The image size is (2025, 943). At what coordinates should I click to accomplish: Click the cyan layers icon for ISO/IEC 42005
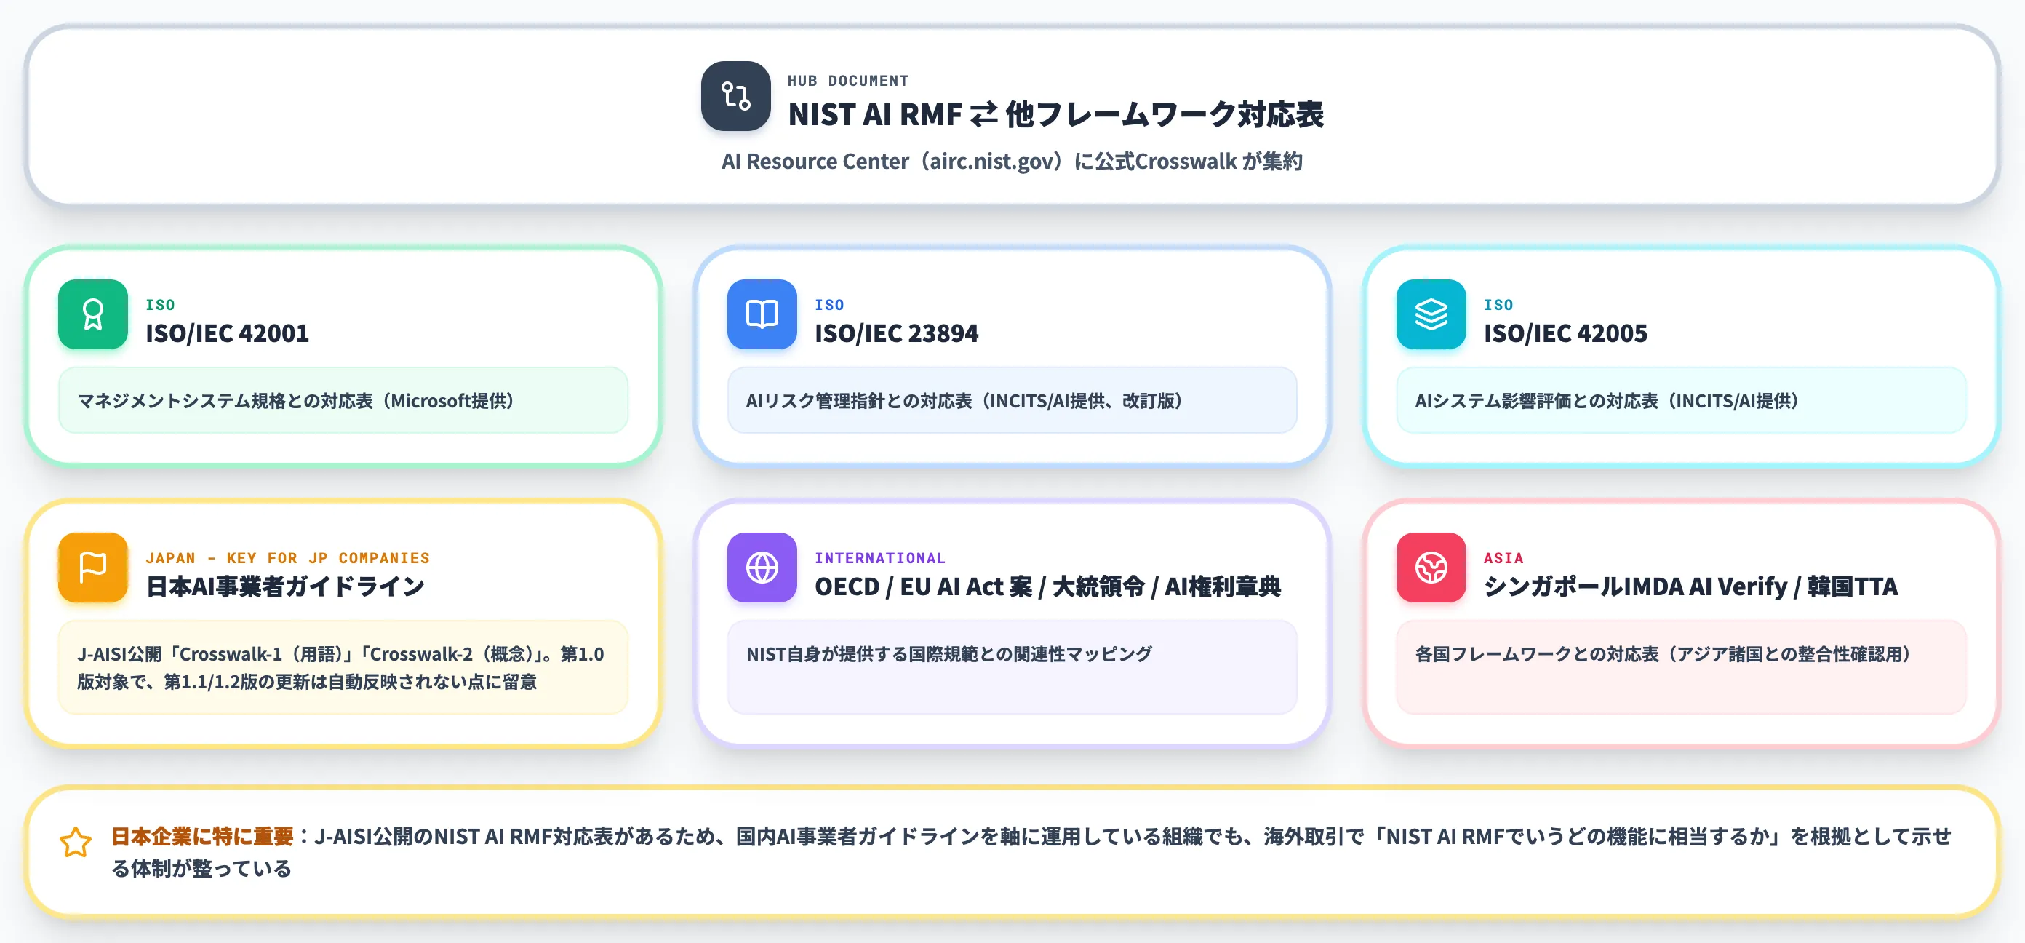(1431, 314)
